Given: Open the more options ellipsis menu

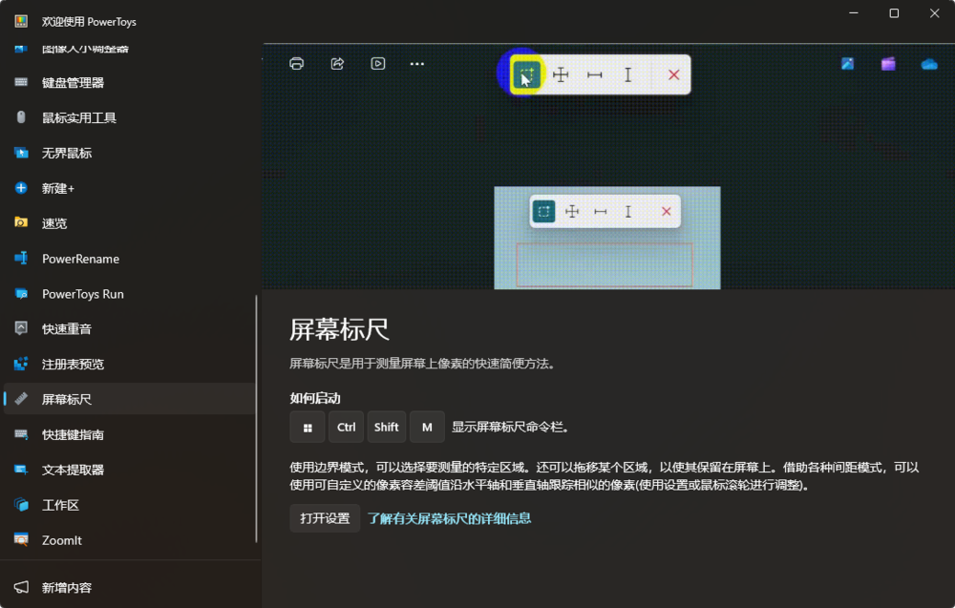Looking at the screenshot, I should point(416,63).
